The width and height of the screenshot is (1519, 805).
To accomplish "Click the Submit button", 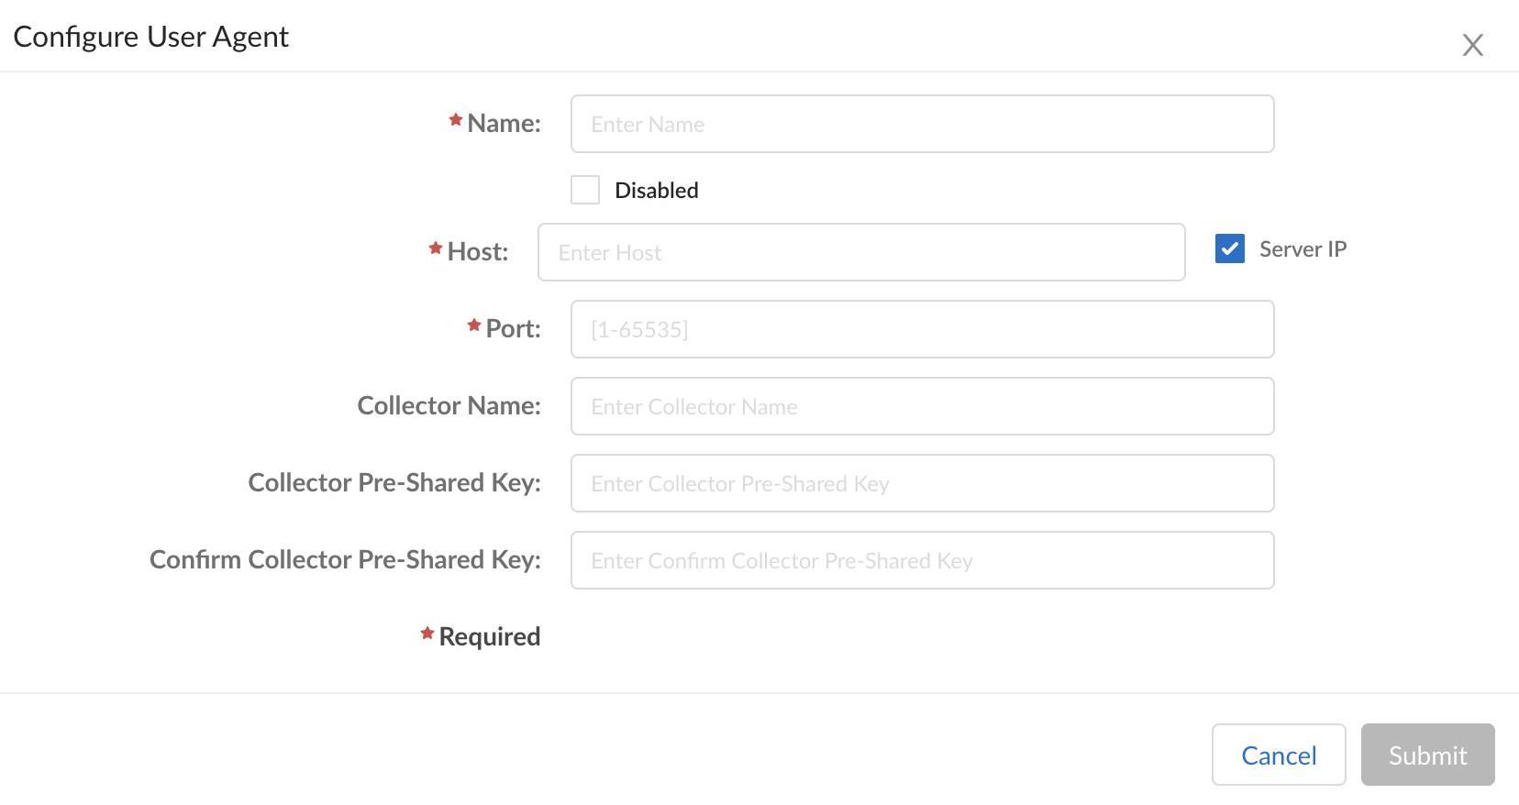I will [1427, 755].
